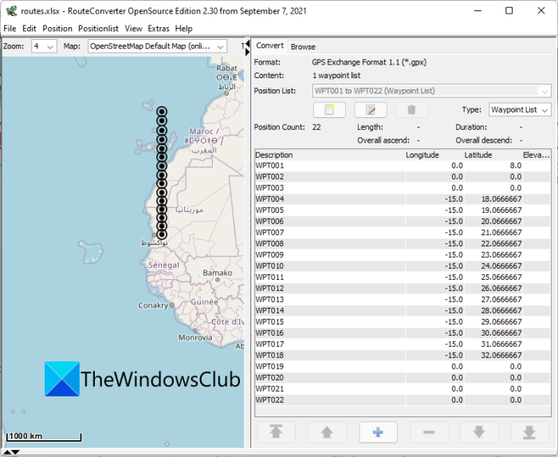Click the minus remove position button
Screen dimensions: 558x457
(429, 432)
